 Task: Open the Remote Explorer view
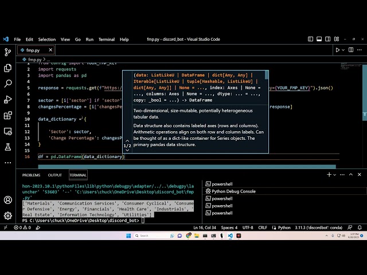pos(7,131)
